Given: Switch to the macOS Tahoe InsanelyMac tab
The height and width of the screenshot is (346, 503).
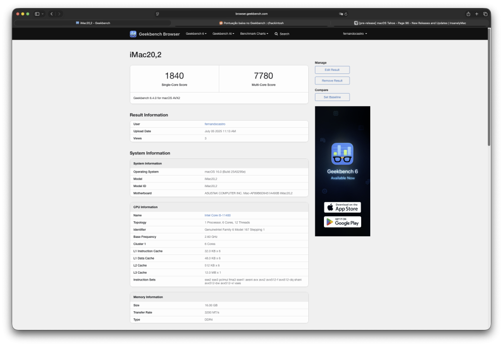Looking at the screenshot, I should pos(410,23).
